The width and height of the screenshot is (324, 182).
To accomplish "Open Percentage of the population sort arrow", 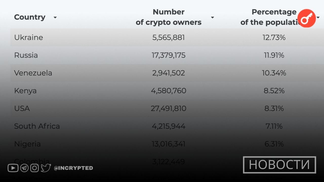I will click(318, 17).
